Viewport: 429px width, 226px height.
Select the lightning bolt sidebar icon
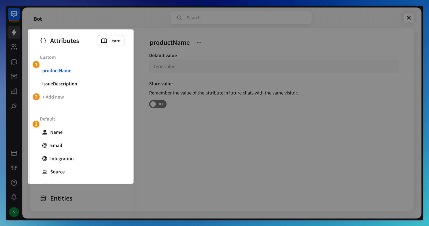(14, 32)
